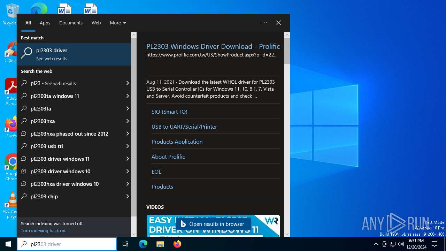Open the removable-device tray icon beside network

coord(384,244)
